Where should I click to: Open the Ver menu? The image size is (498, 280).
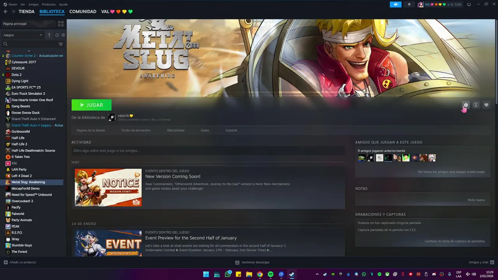tap(23, 4)
